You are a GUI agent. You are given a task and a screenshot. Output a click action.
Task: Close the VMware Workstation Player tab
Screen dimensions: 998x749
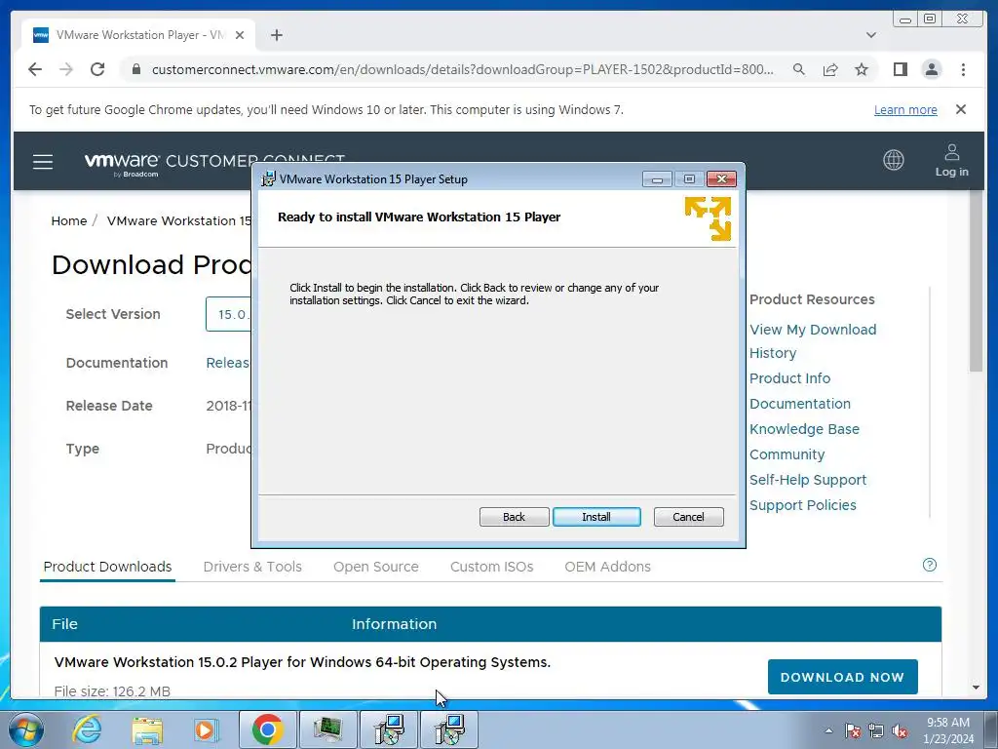coord(240,35)
